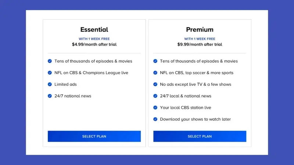Click the checkmark next to 'Your local CBS station live'
This screenshot has width=294, height=165.
155,108
